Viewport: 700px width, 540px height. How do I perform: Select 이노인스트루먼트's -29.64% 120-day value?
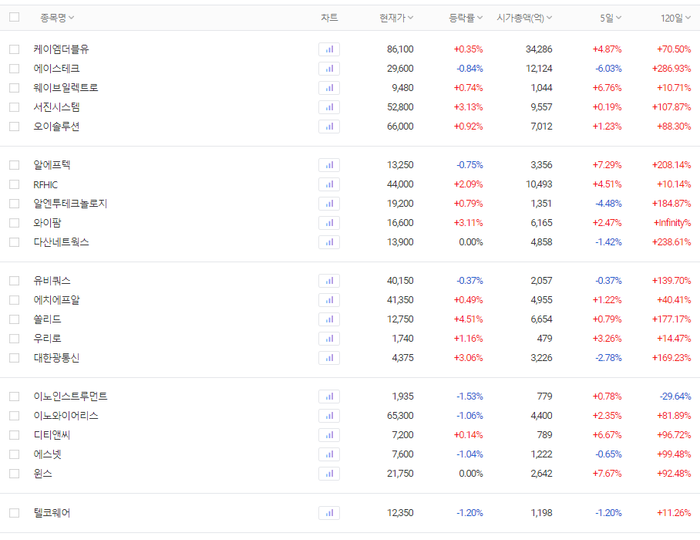pyautogui.click(x=675, y=397)
